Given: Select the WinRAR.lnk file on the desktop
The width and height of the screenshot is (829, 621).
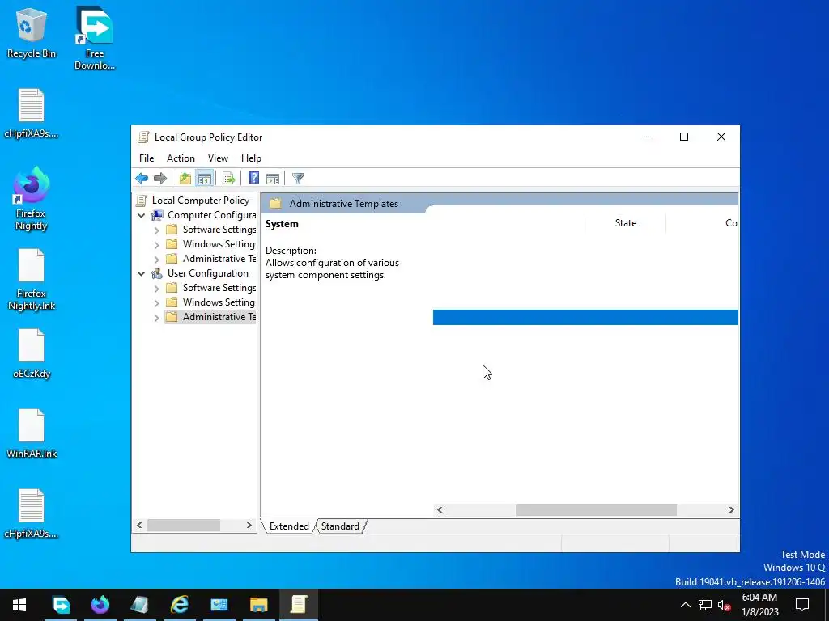Looking at the screenshot, I should [x=32, y=433].
